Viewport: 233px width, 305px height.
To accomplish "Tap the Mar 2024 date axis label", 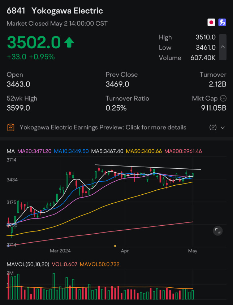I will tap(60, 251).
